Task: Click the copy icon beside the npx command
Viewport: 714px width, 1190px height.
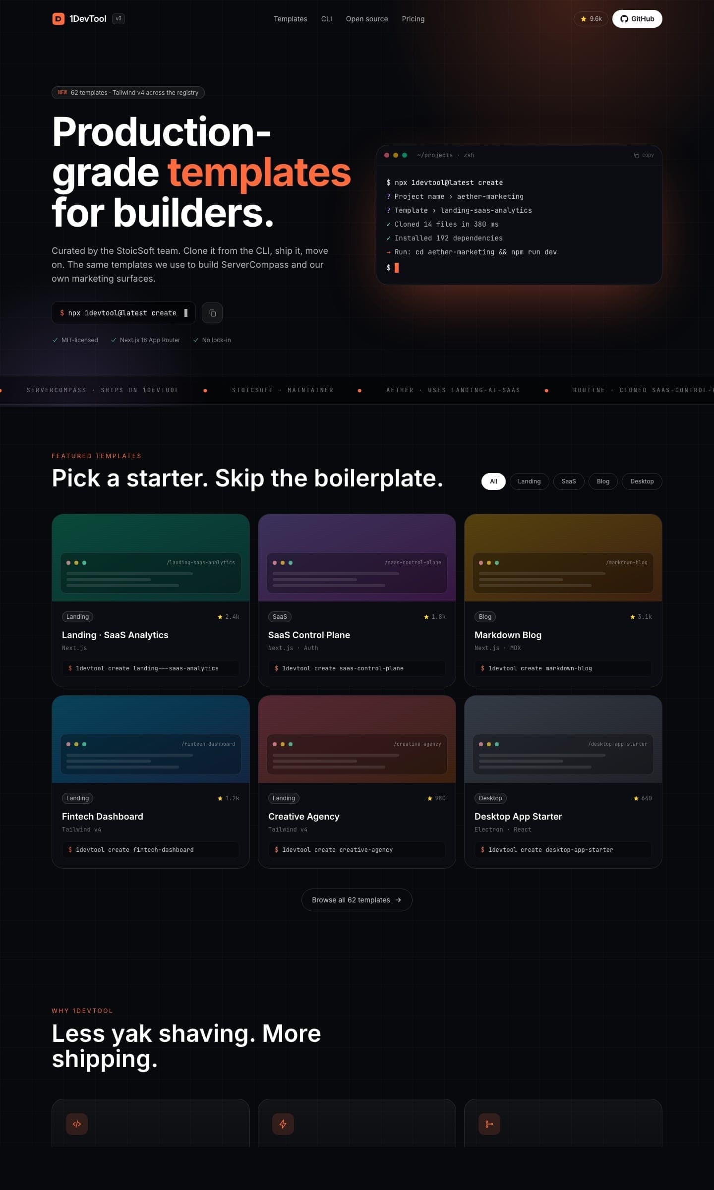Action: click(212, 313)
